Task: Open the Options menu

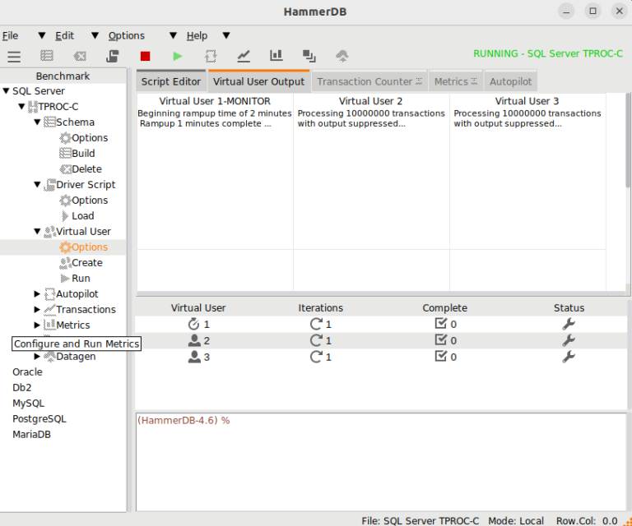Action: coord(126,35)
